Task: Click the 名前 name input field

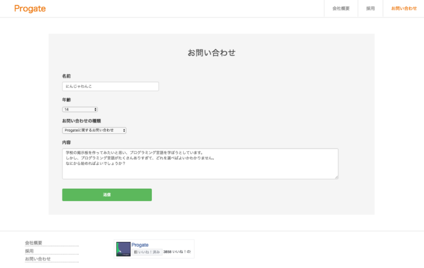Action: (x=110, y=86)
